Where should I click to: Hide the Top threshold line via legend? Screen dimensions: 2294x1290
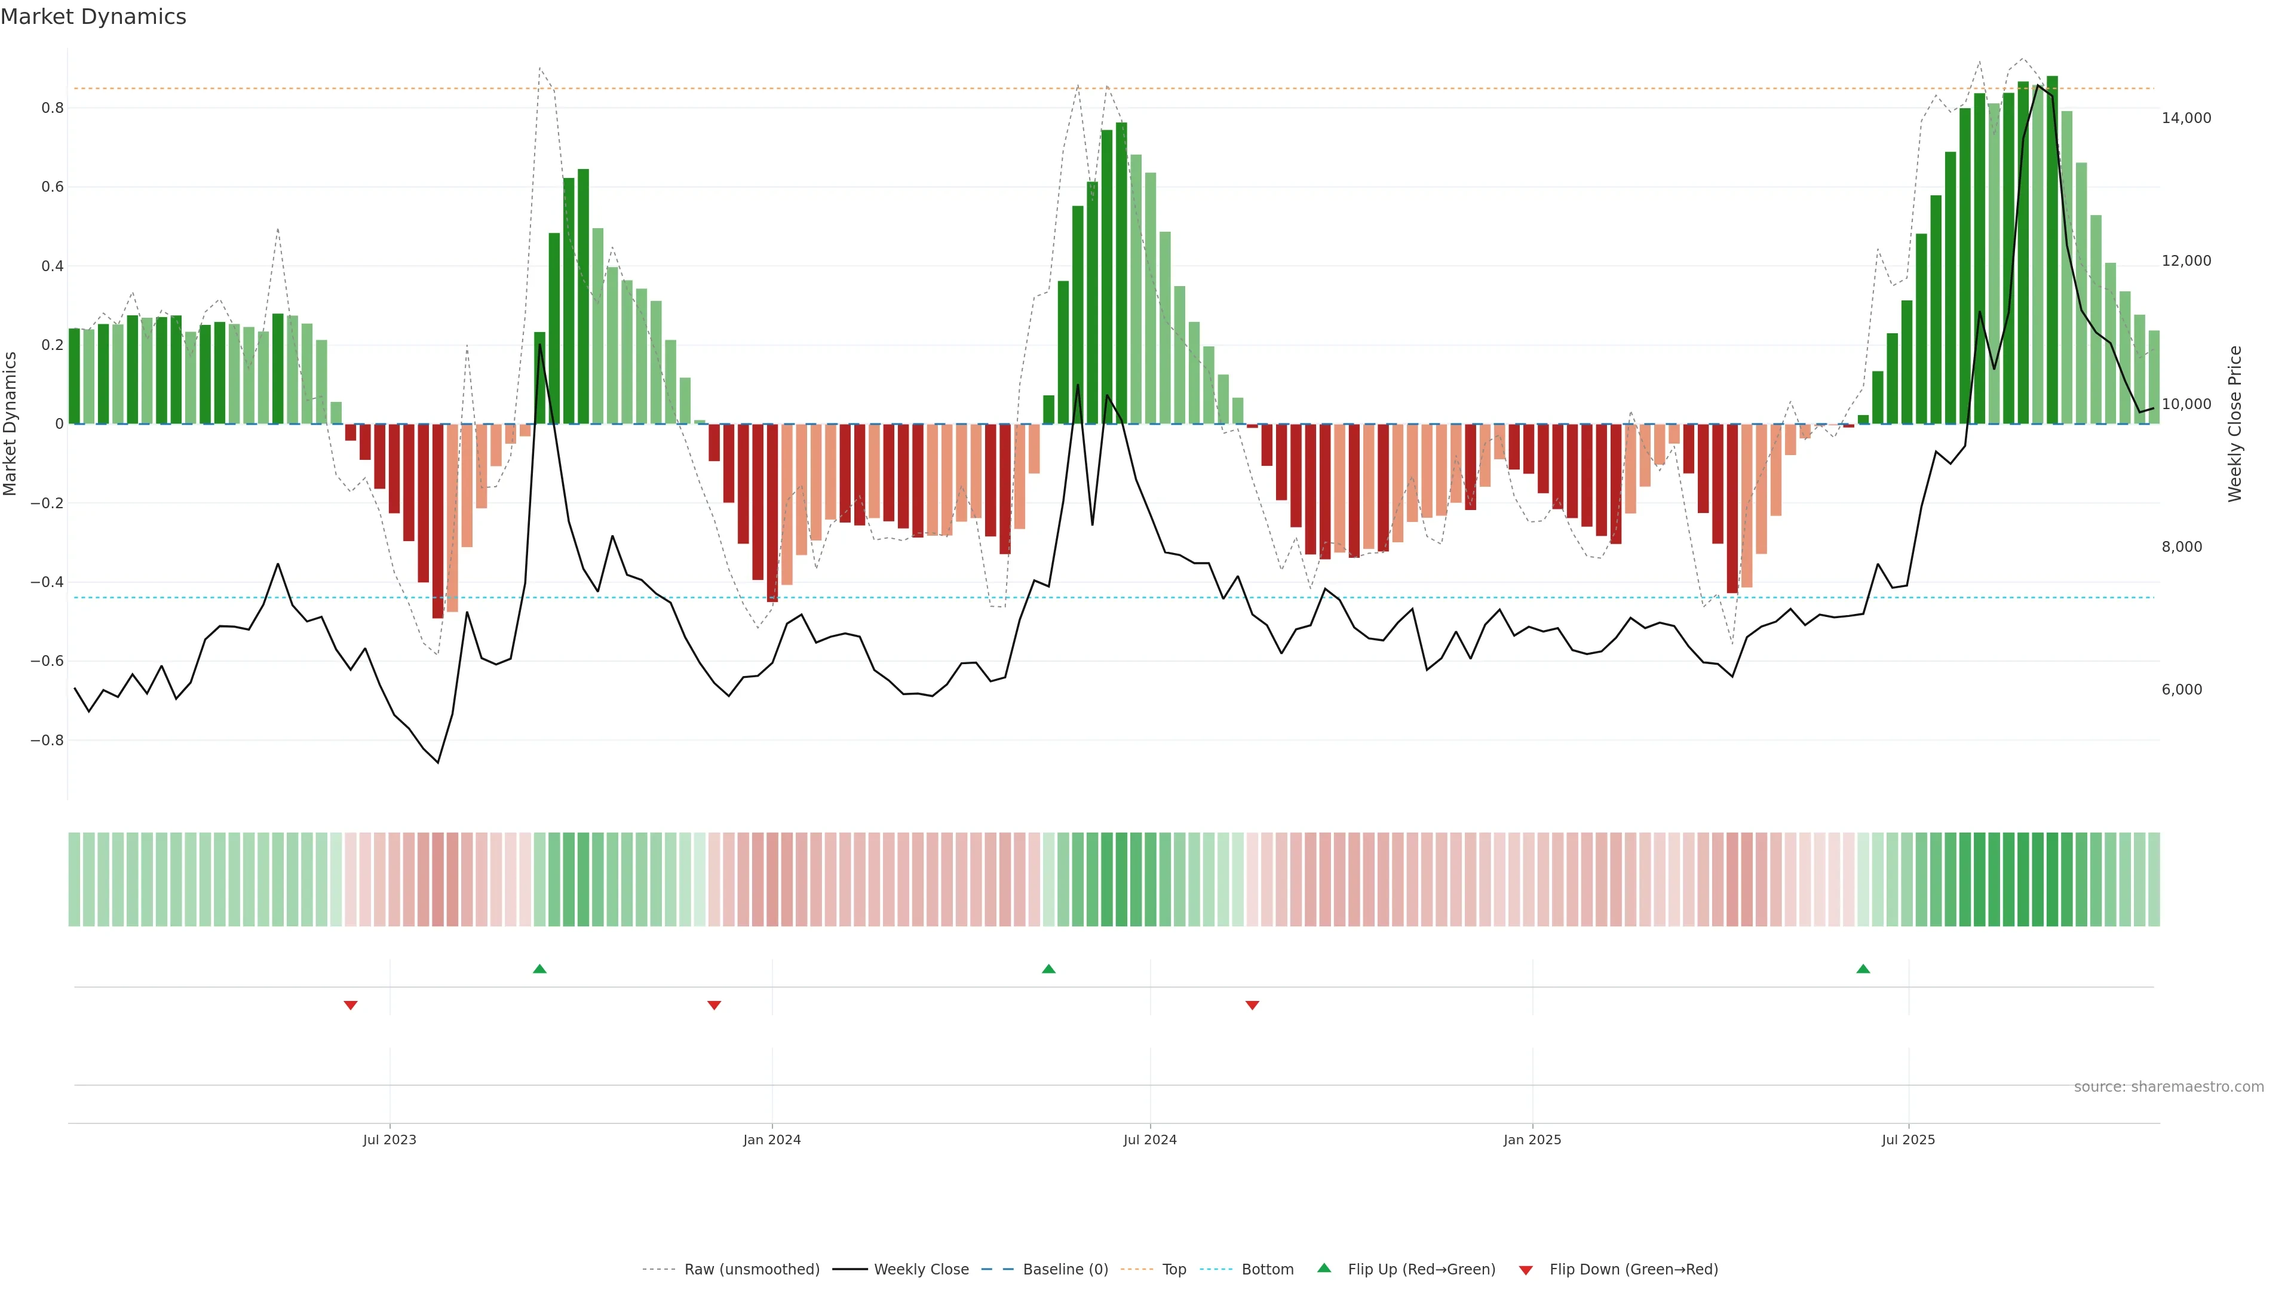point(1174,1270)
